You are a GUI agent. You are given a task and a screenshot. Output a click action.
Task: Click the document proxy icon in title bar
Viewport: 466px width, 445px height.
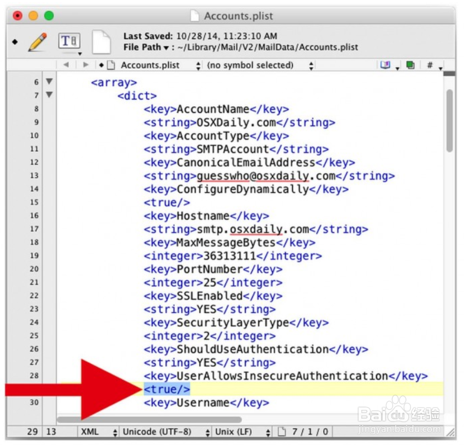[x=194, y=16]
